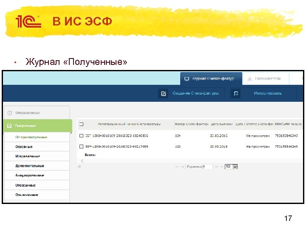Sort by ИИН/БИН получателя column header
Viewport: 306px width, 229px height.
[x=288, y=124]
